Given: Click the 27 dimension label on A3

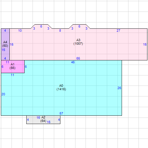Looking at the screenshot, I should 118,30.
